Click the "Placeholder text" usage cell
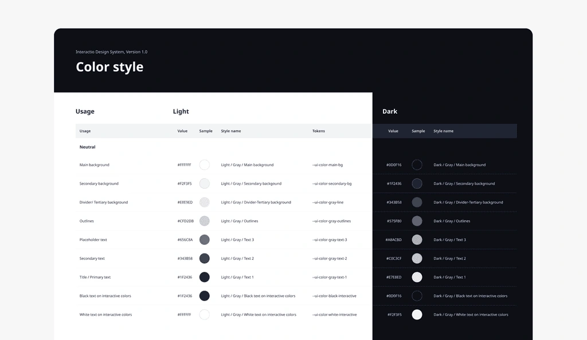Image resolution: width=587 pixels, height=340 pixels. click(93, 240)
